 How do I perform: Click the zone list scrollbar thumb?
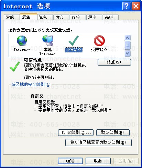click(127, 45)
